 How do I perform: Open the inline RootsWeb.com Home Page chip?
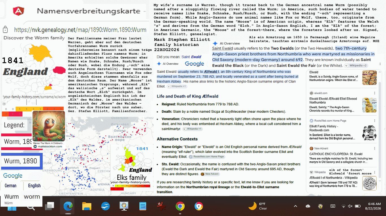tap(207, 157)
